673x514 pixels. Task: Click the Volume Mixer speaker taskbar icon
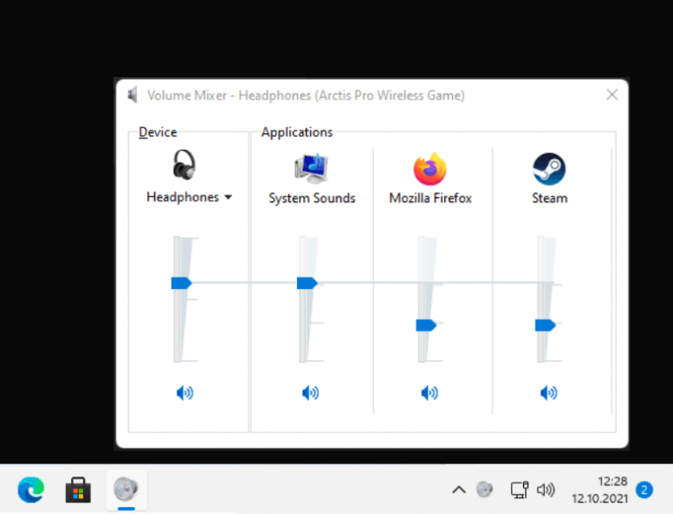tap(126, 489)
